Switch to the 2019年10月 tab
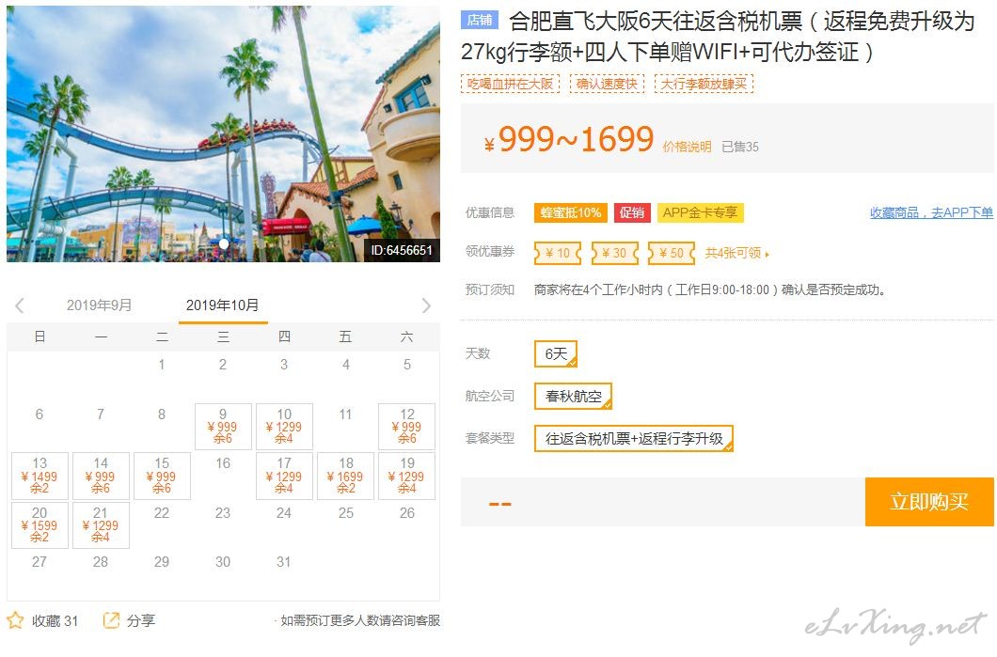This screenshot has width=997, height=657. point(223,305)
